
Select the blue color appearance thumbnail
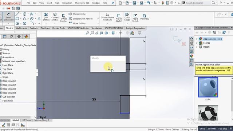(208, 87)
